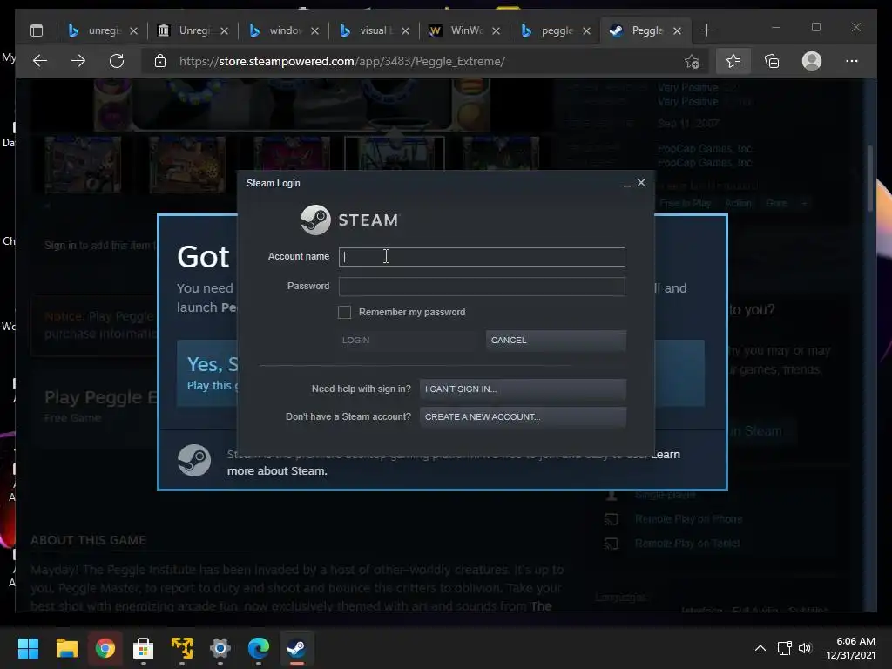The image size is (892, 669).
Task: Switch to the WinWorld tab
Action: click(x=463, y=30)
